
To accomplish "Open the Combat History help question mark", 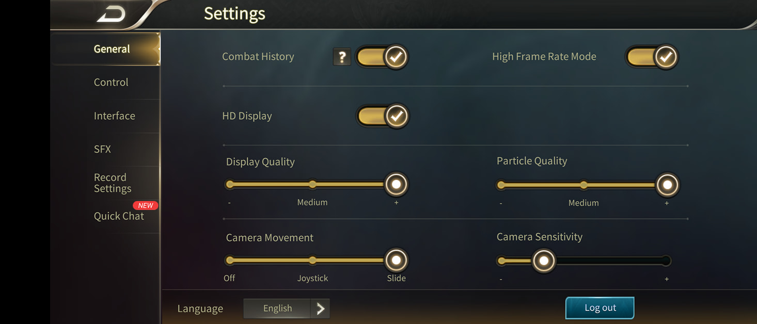I will 342,57.
